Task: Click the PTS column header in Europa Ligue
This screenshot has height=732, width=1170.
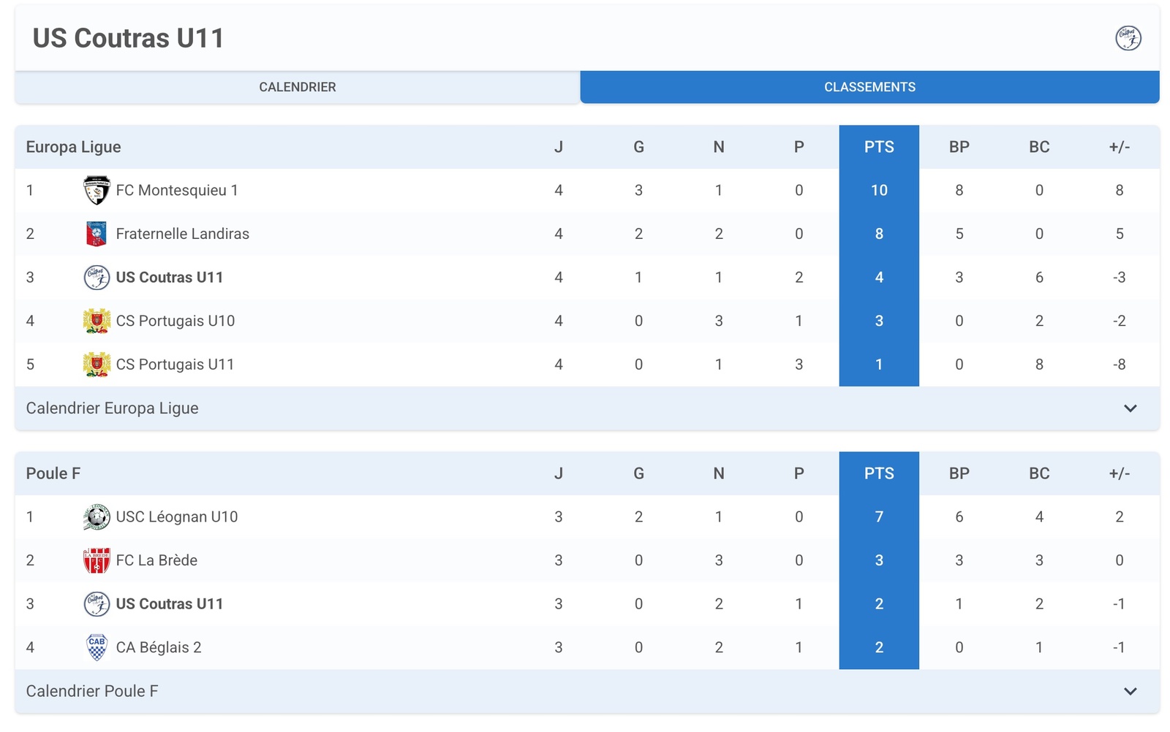Action: coord(879,147)
